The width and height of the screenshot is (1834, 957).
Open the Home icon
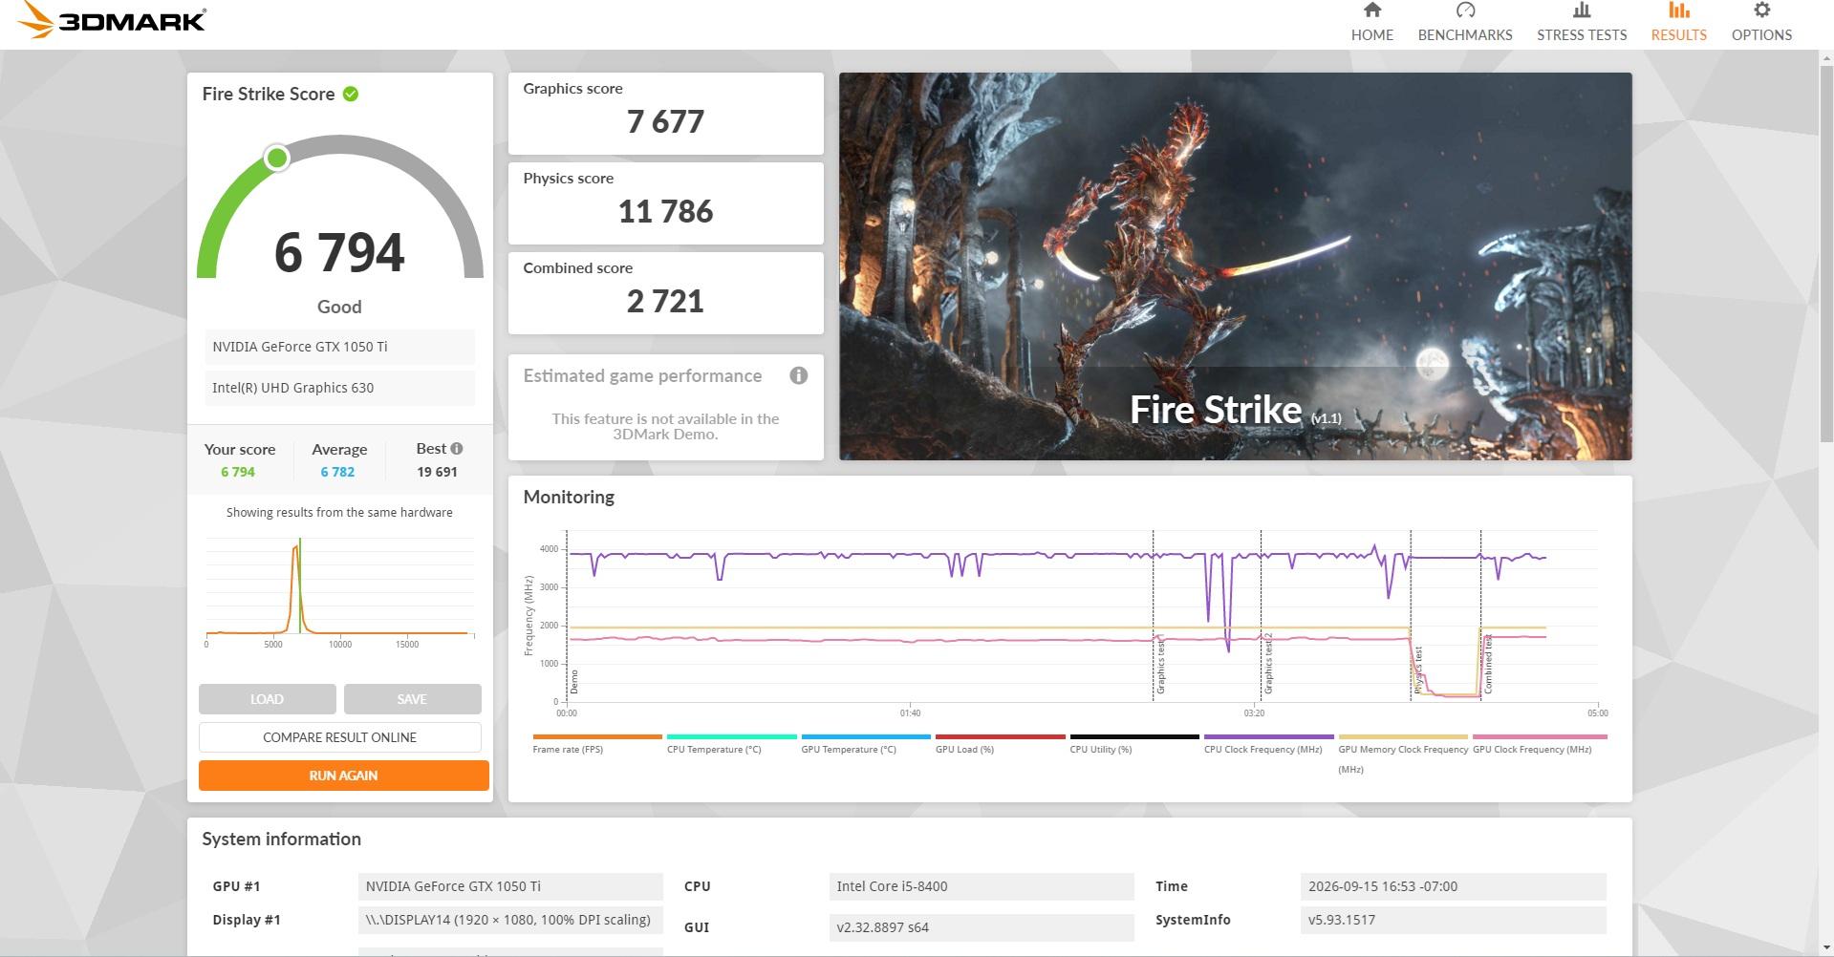coord(1371,11)
